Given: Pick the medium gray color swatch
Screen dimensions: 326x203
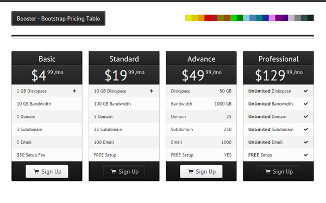Looking at the screenshot, I should [298, 18].
